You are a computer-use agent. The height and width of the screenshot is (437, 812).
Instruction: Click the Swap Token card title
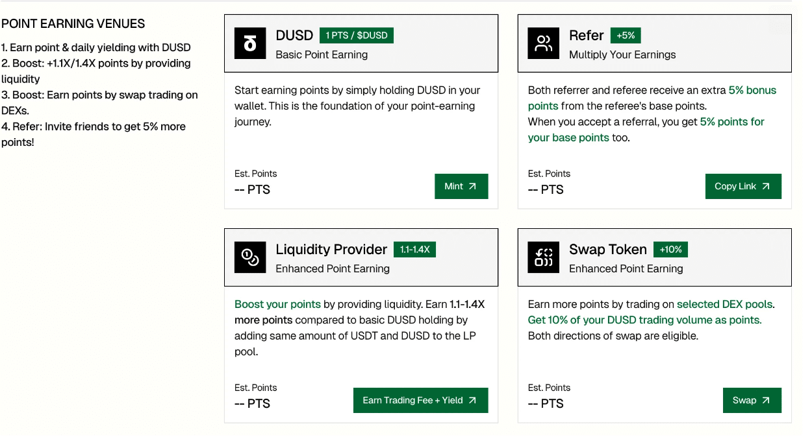608,250
